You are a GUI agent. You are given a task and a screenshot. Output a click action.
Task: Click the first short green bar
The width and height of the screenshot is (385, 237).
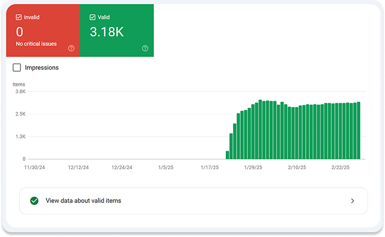pyautogui.click(x=228, y=155)
